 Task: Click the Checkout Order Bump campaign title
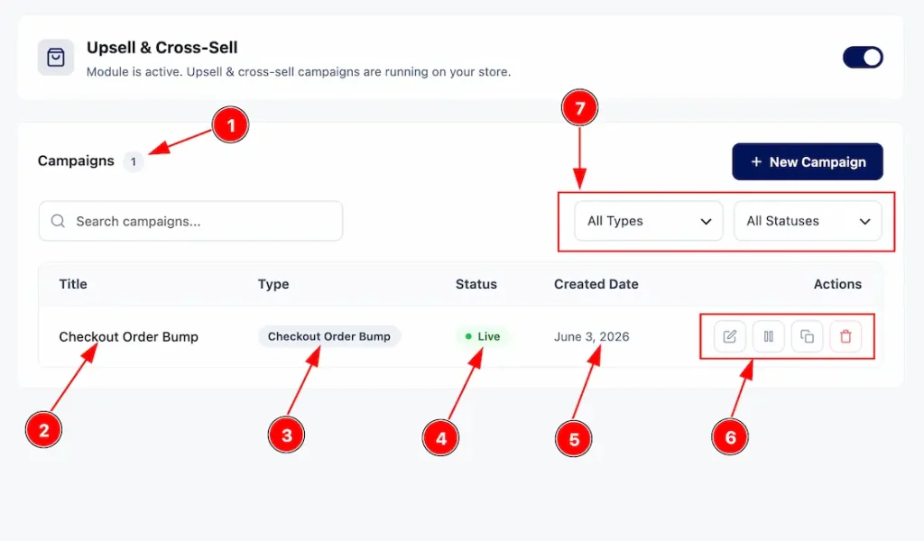[128, 336]
